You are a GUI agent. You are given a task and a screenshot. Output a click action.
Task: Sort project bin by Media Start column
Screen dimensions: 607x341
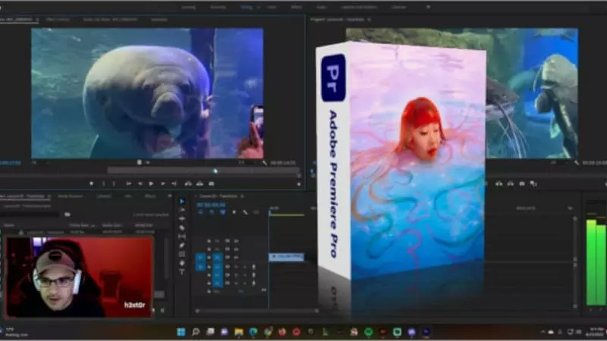[x=112, y=225]
